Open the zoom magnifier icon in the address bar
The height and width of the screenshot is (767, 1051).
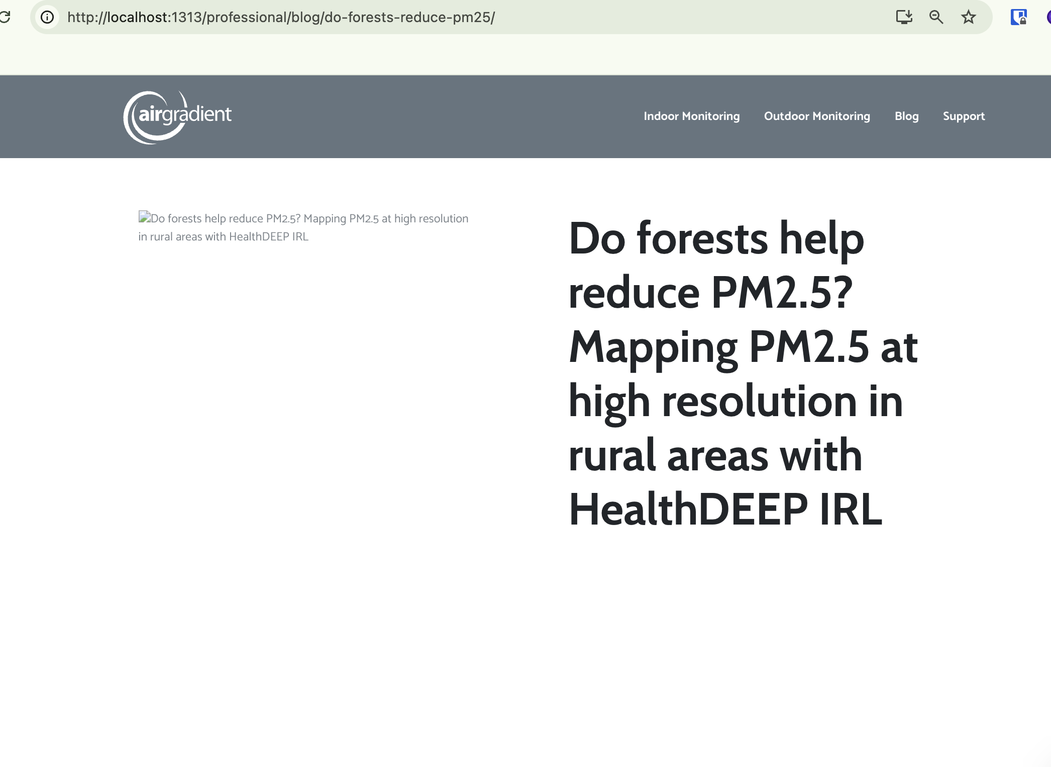click(936, 17)
